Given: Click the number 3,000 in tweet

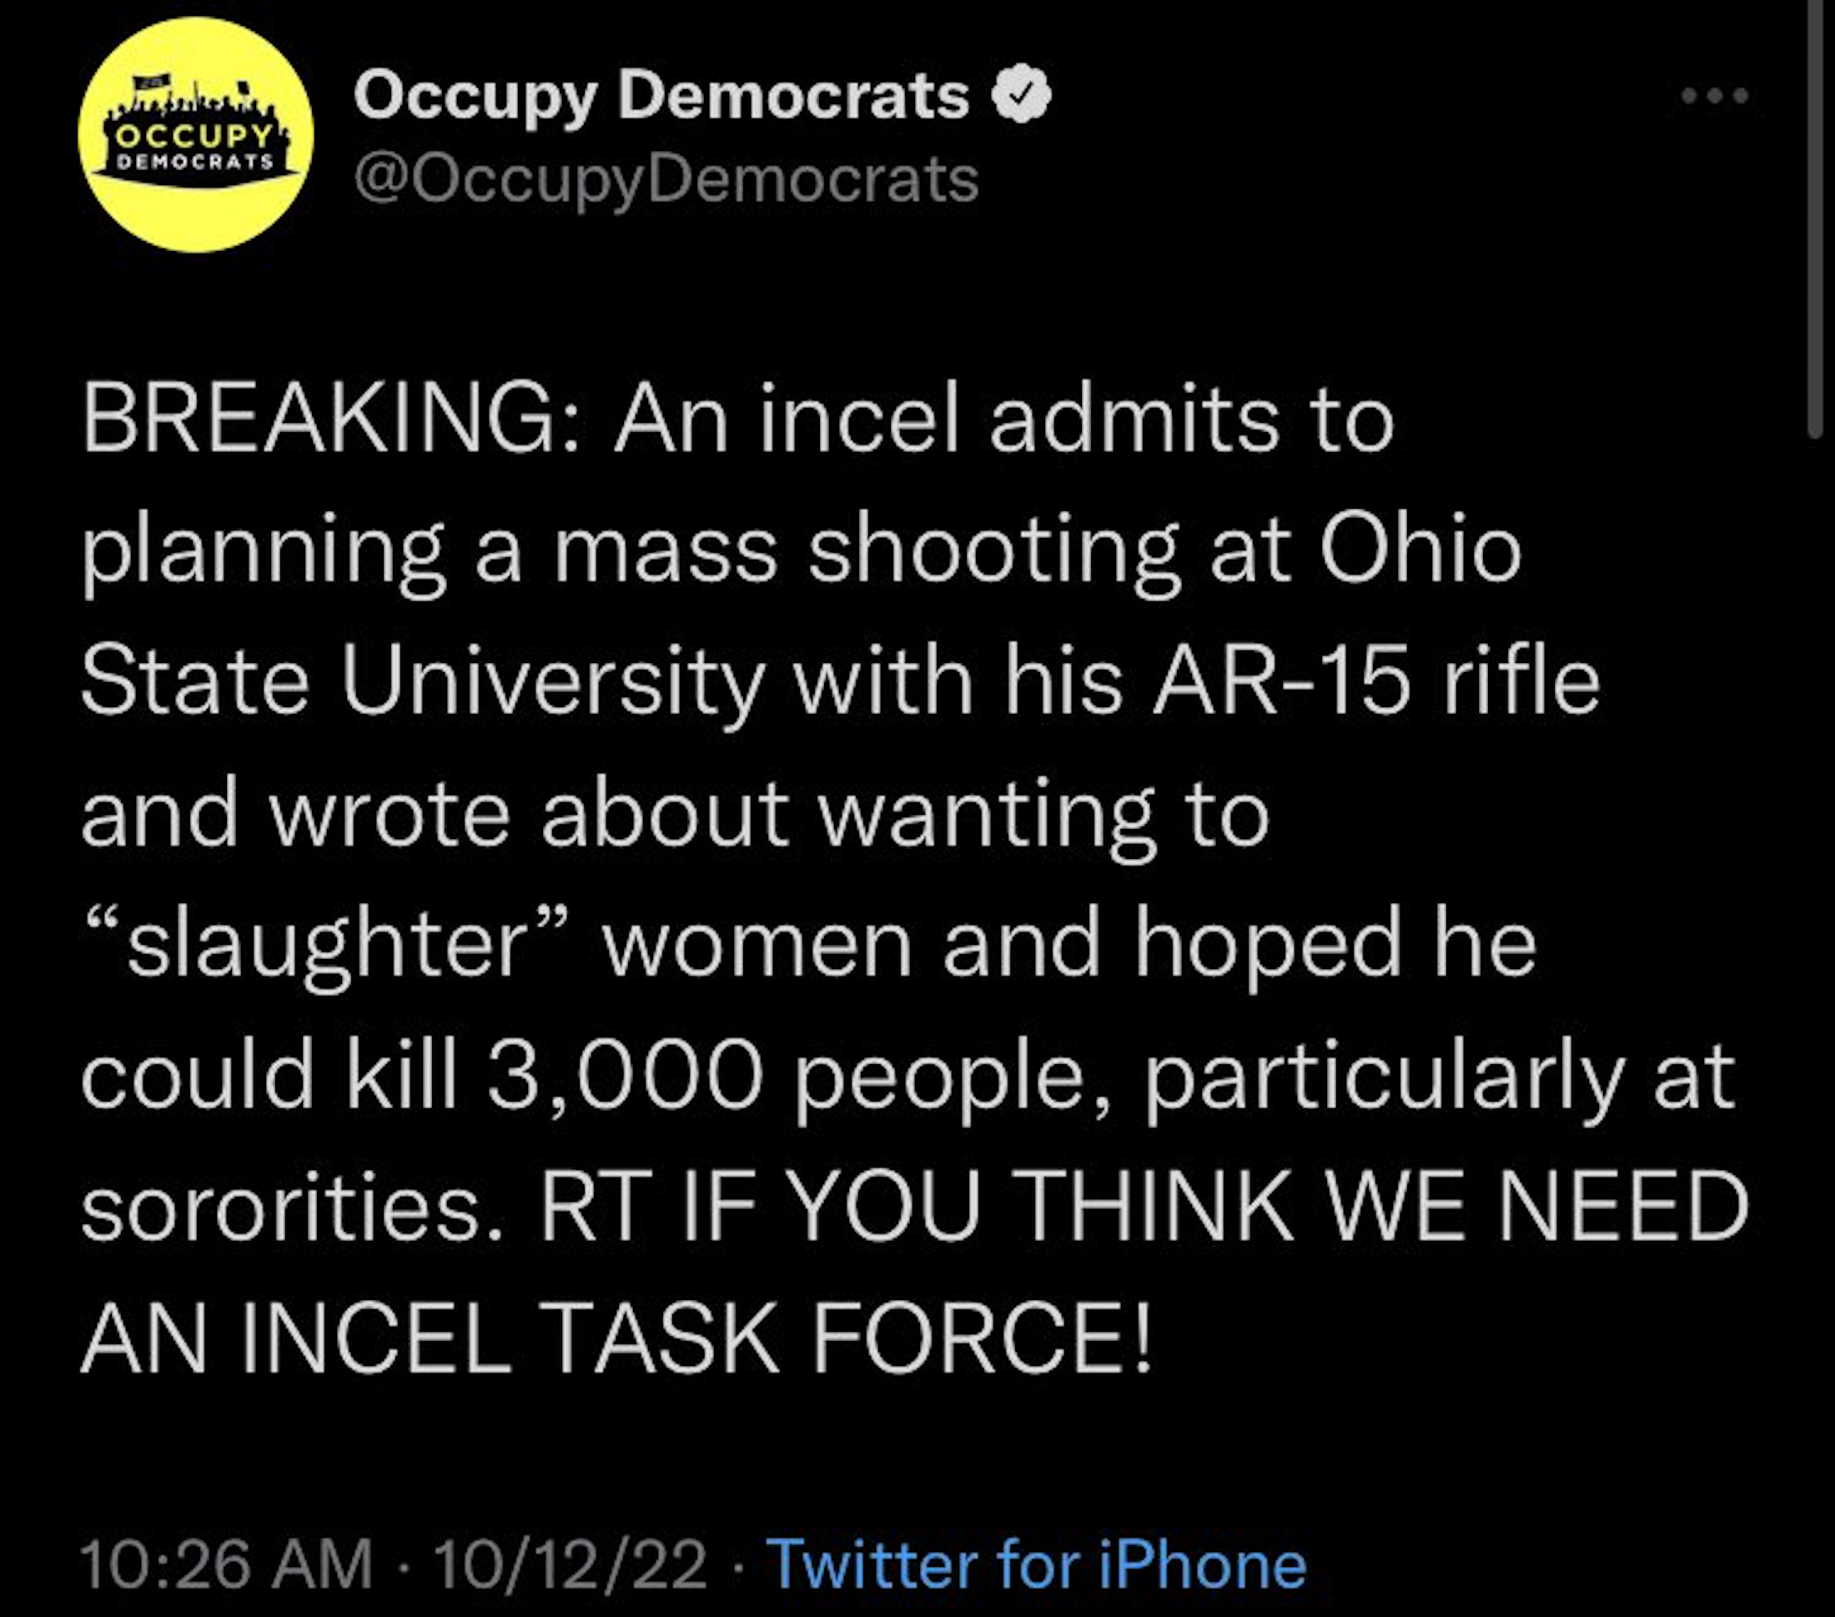Looking at the screenshot, I should coord(625,1075).
